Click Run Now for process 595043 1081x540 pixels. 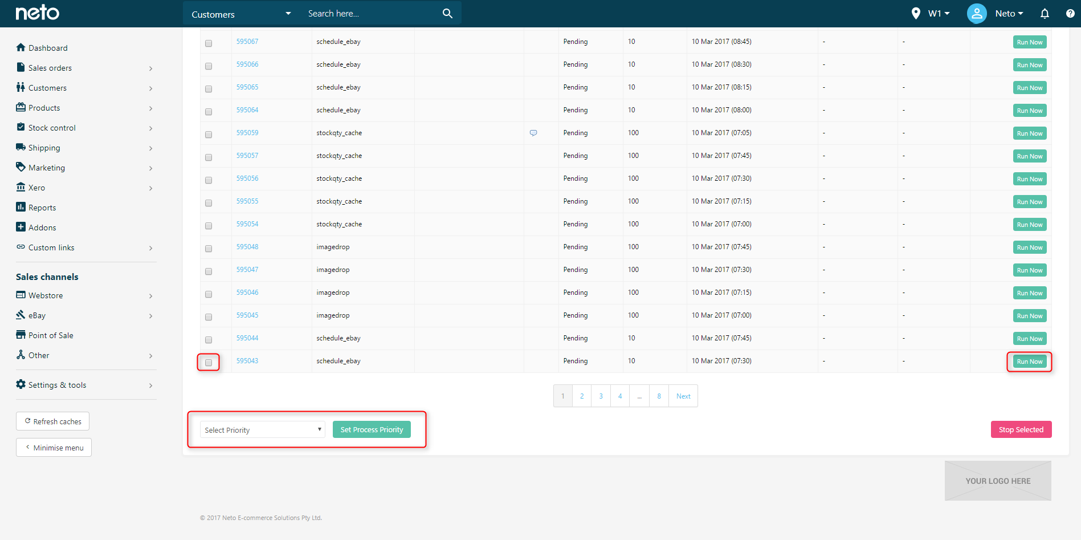[x=1030, y=362]
